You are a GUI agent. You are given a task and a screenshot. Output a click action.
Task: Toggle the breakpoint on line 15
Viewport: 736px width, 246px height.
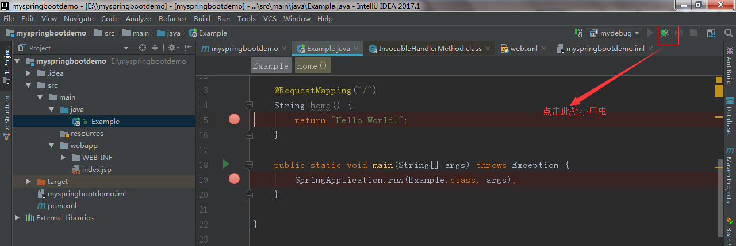234,119
